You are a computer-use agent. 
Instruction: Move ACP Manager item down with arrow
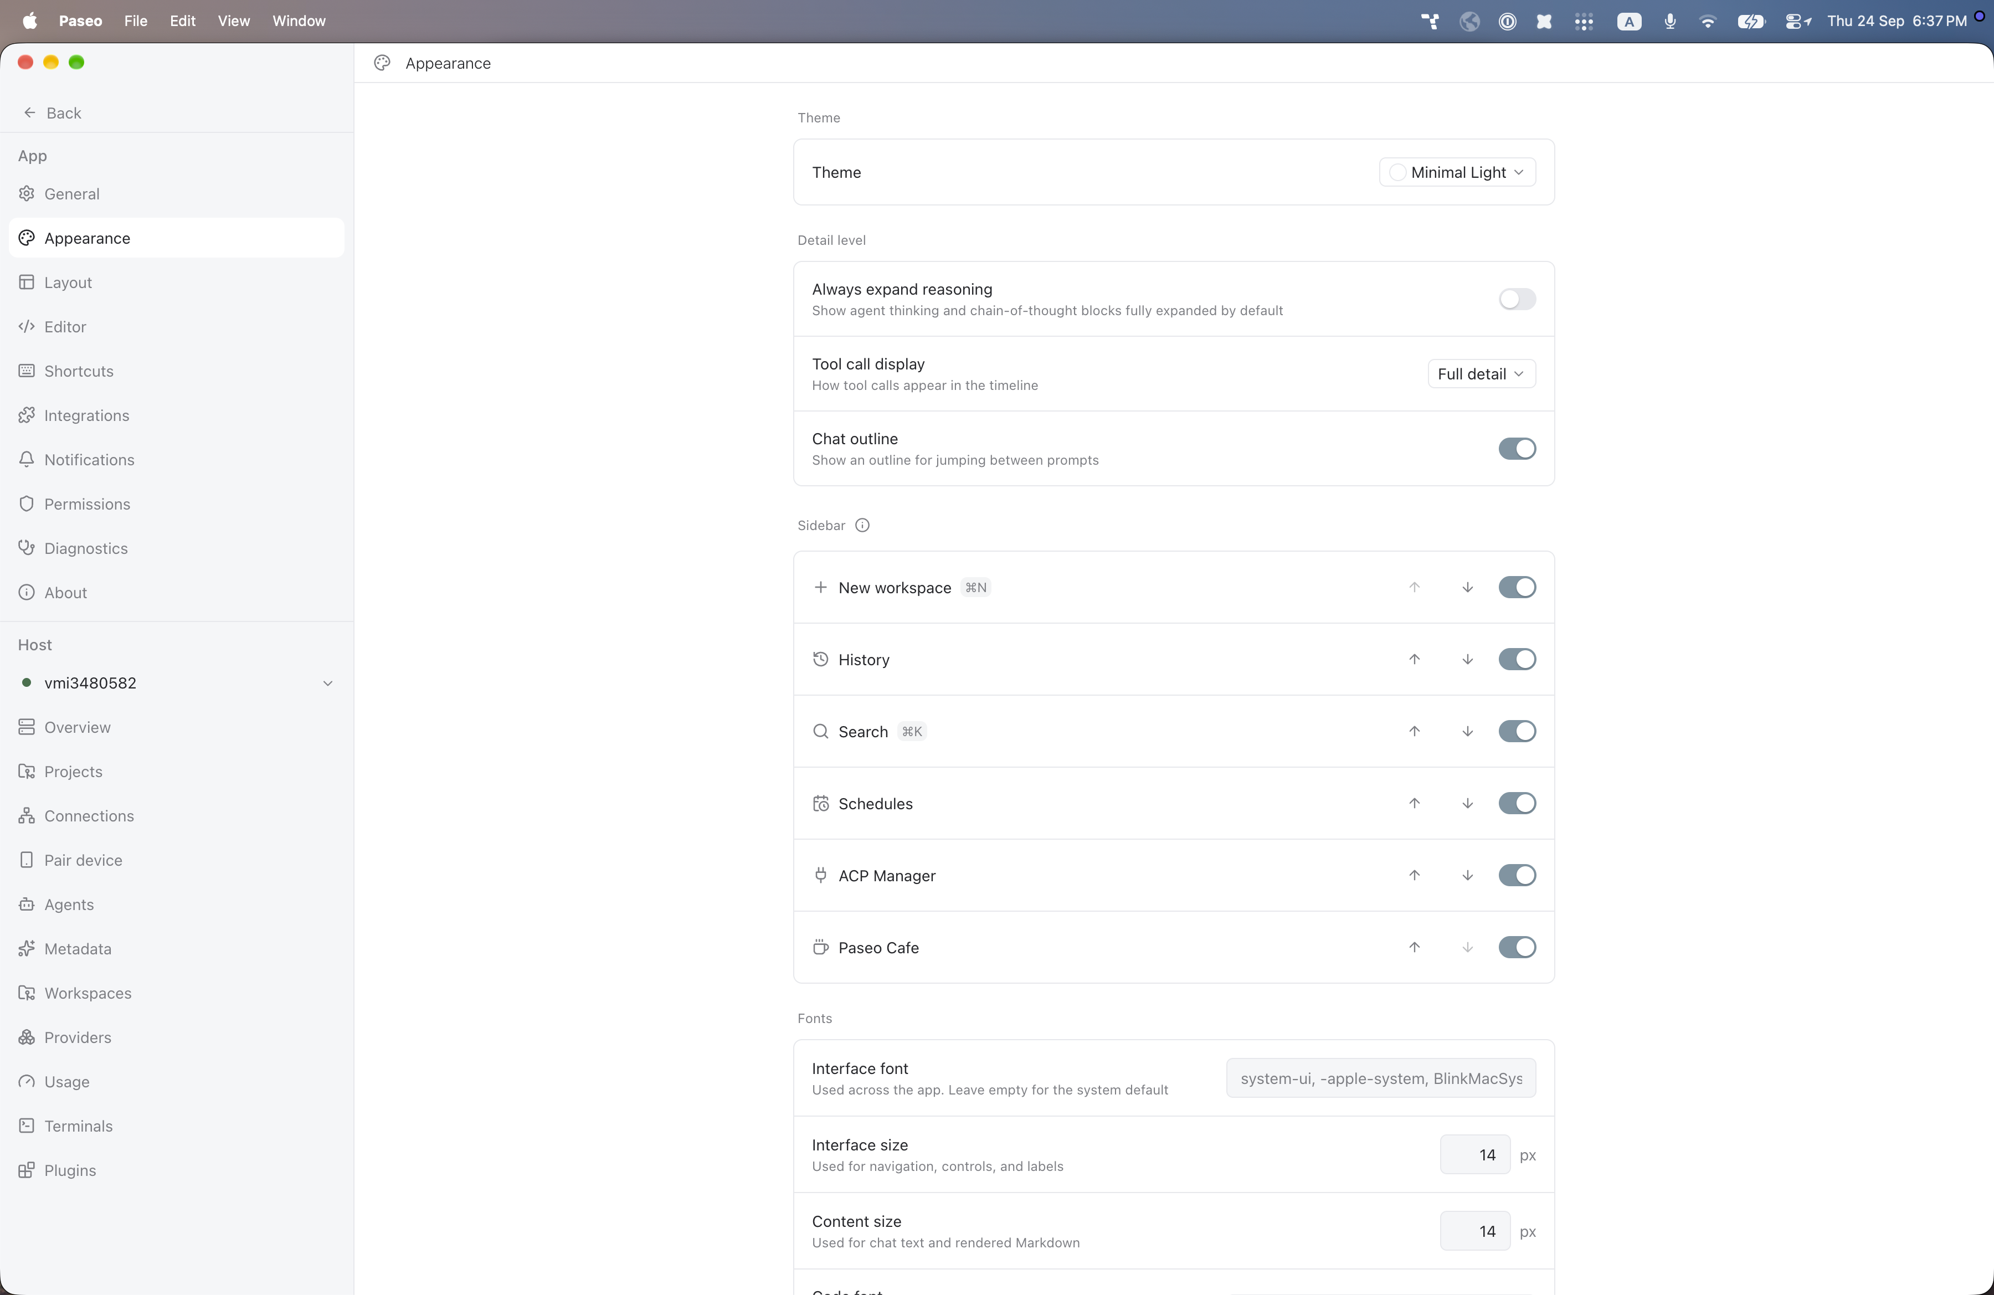pyautogui.click(x=1467, y=876)
